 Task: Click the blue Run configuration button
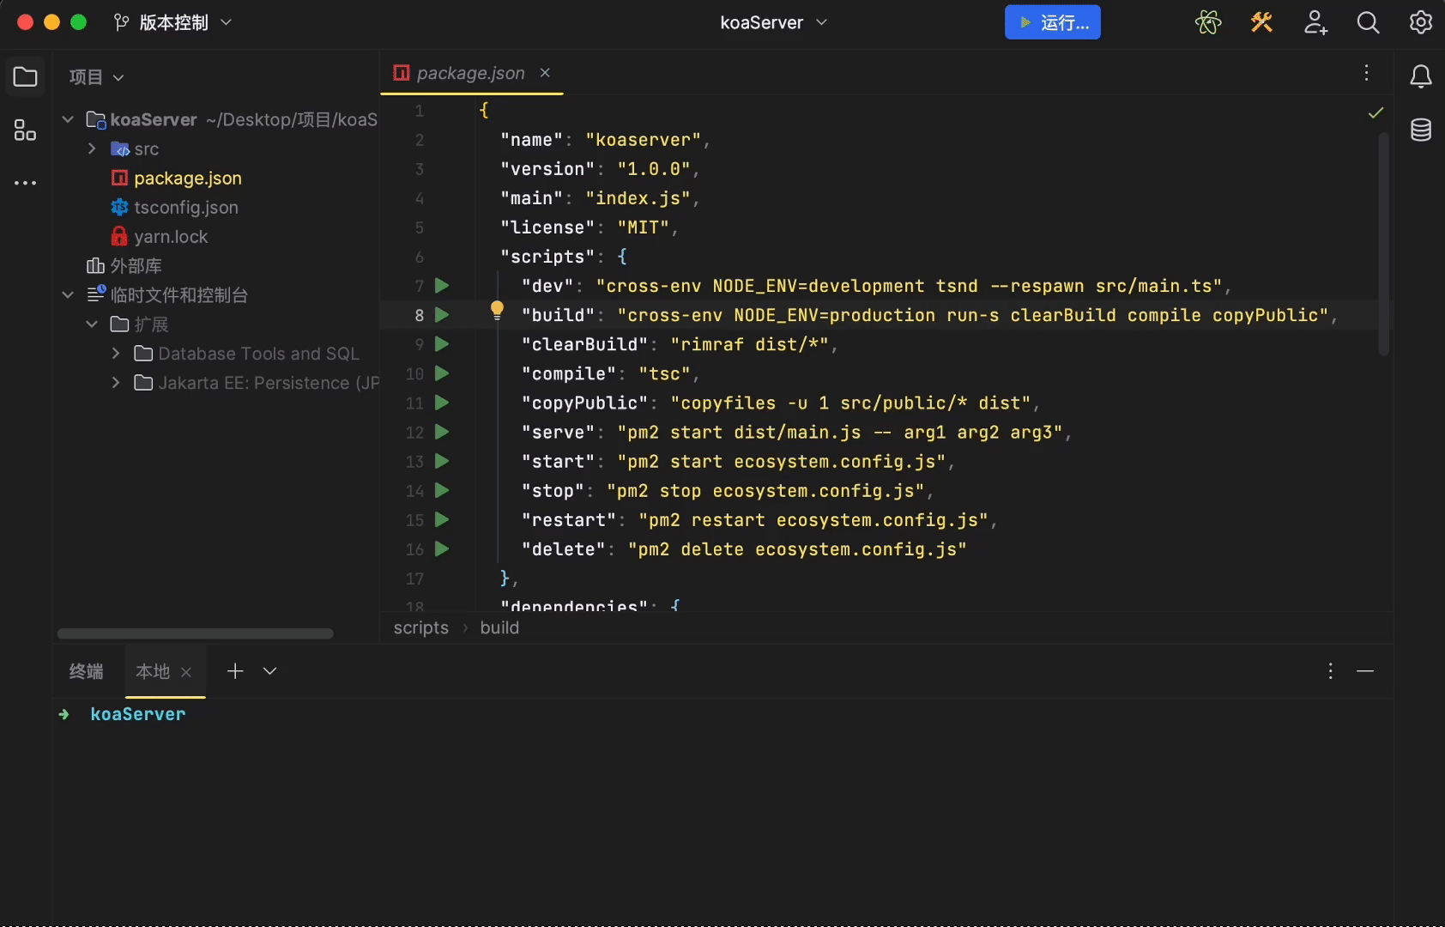tap(1053, 22)
